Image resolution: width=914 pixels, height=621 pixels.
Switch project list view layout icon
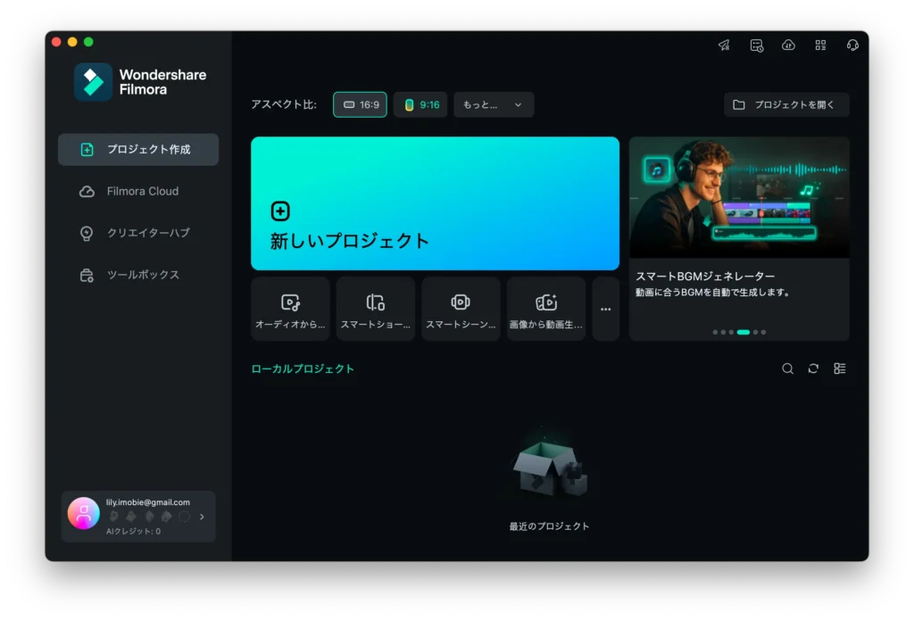point(839,368)
